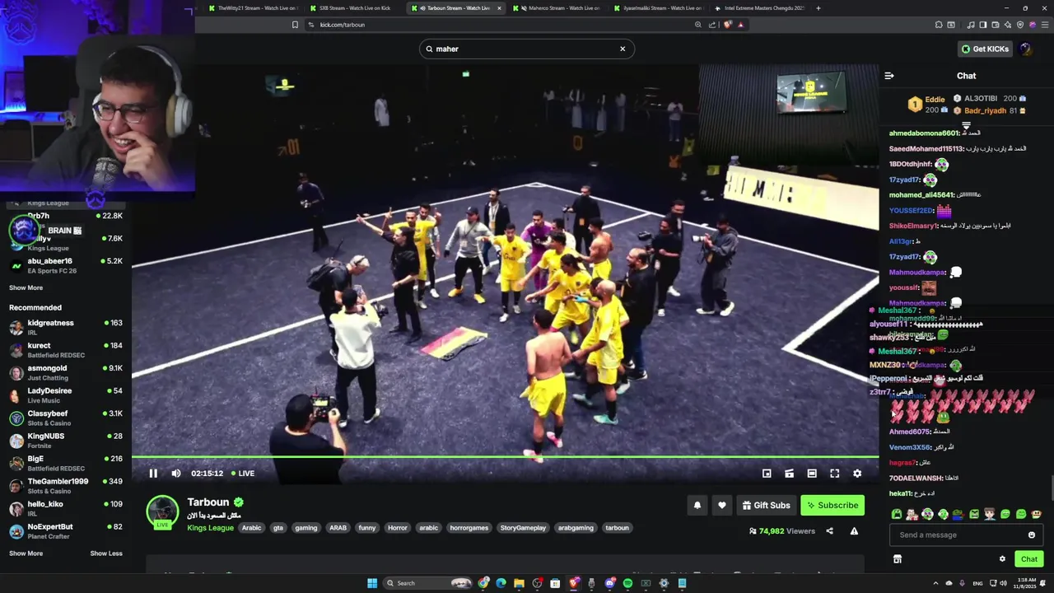Show hidden system tray icons chevron
Screen dimensions: 1054x593
pyautogui.click(x=935, y=583)
